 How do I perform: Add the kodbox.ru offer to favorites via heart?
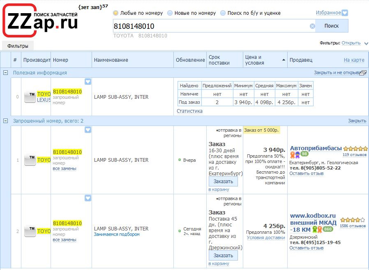88,198
